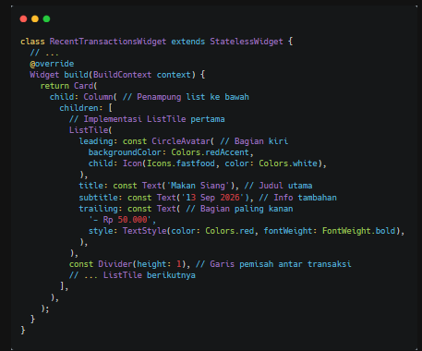Click 'TextStyle(' in the style line
Image resolution: width=422 pixels, height=351 pixels.
point(147,231)
